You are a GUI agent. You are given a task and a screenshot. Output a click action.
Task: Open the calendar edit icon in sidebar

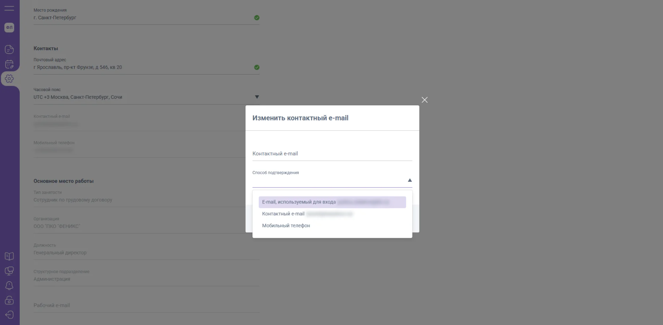click(x=9, y=64)
